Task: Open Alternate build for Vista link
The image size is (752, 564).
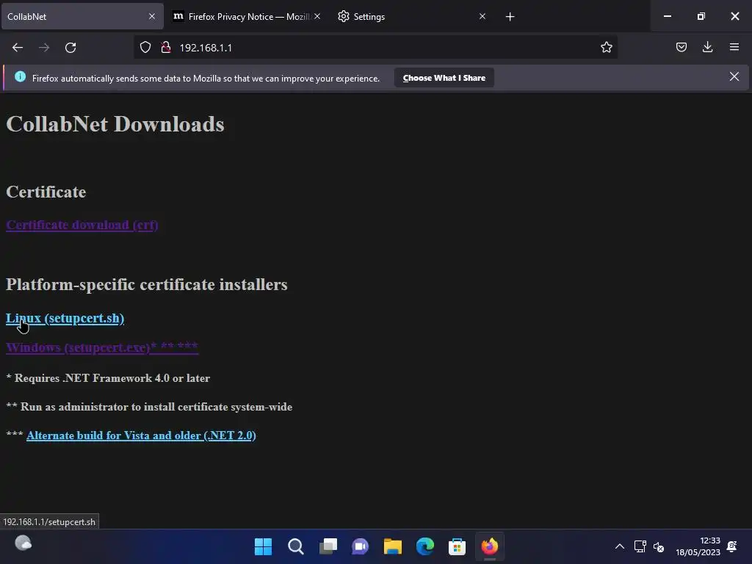Action: pyautogui.click(x=141, y=435)
